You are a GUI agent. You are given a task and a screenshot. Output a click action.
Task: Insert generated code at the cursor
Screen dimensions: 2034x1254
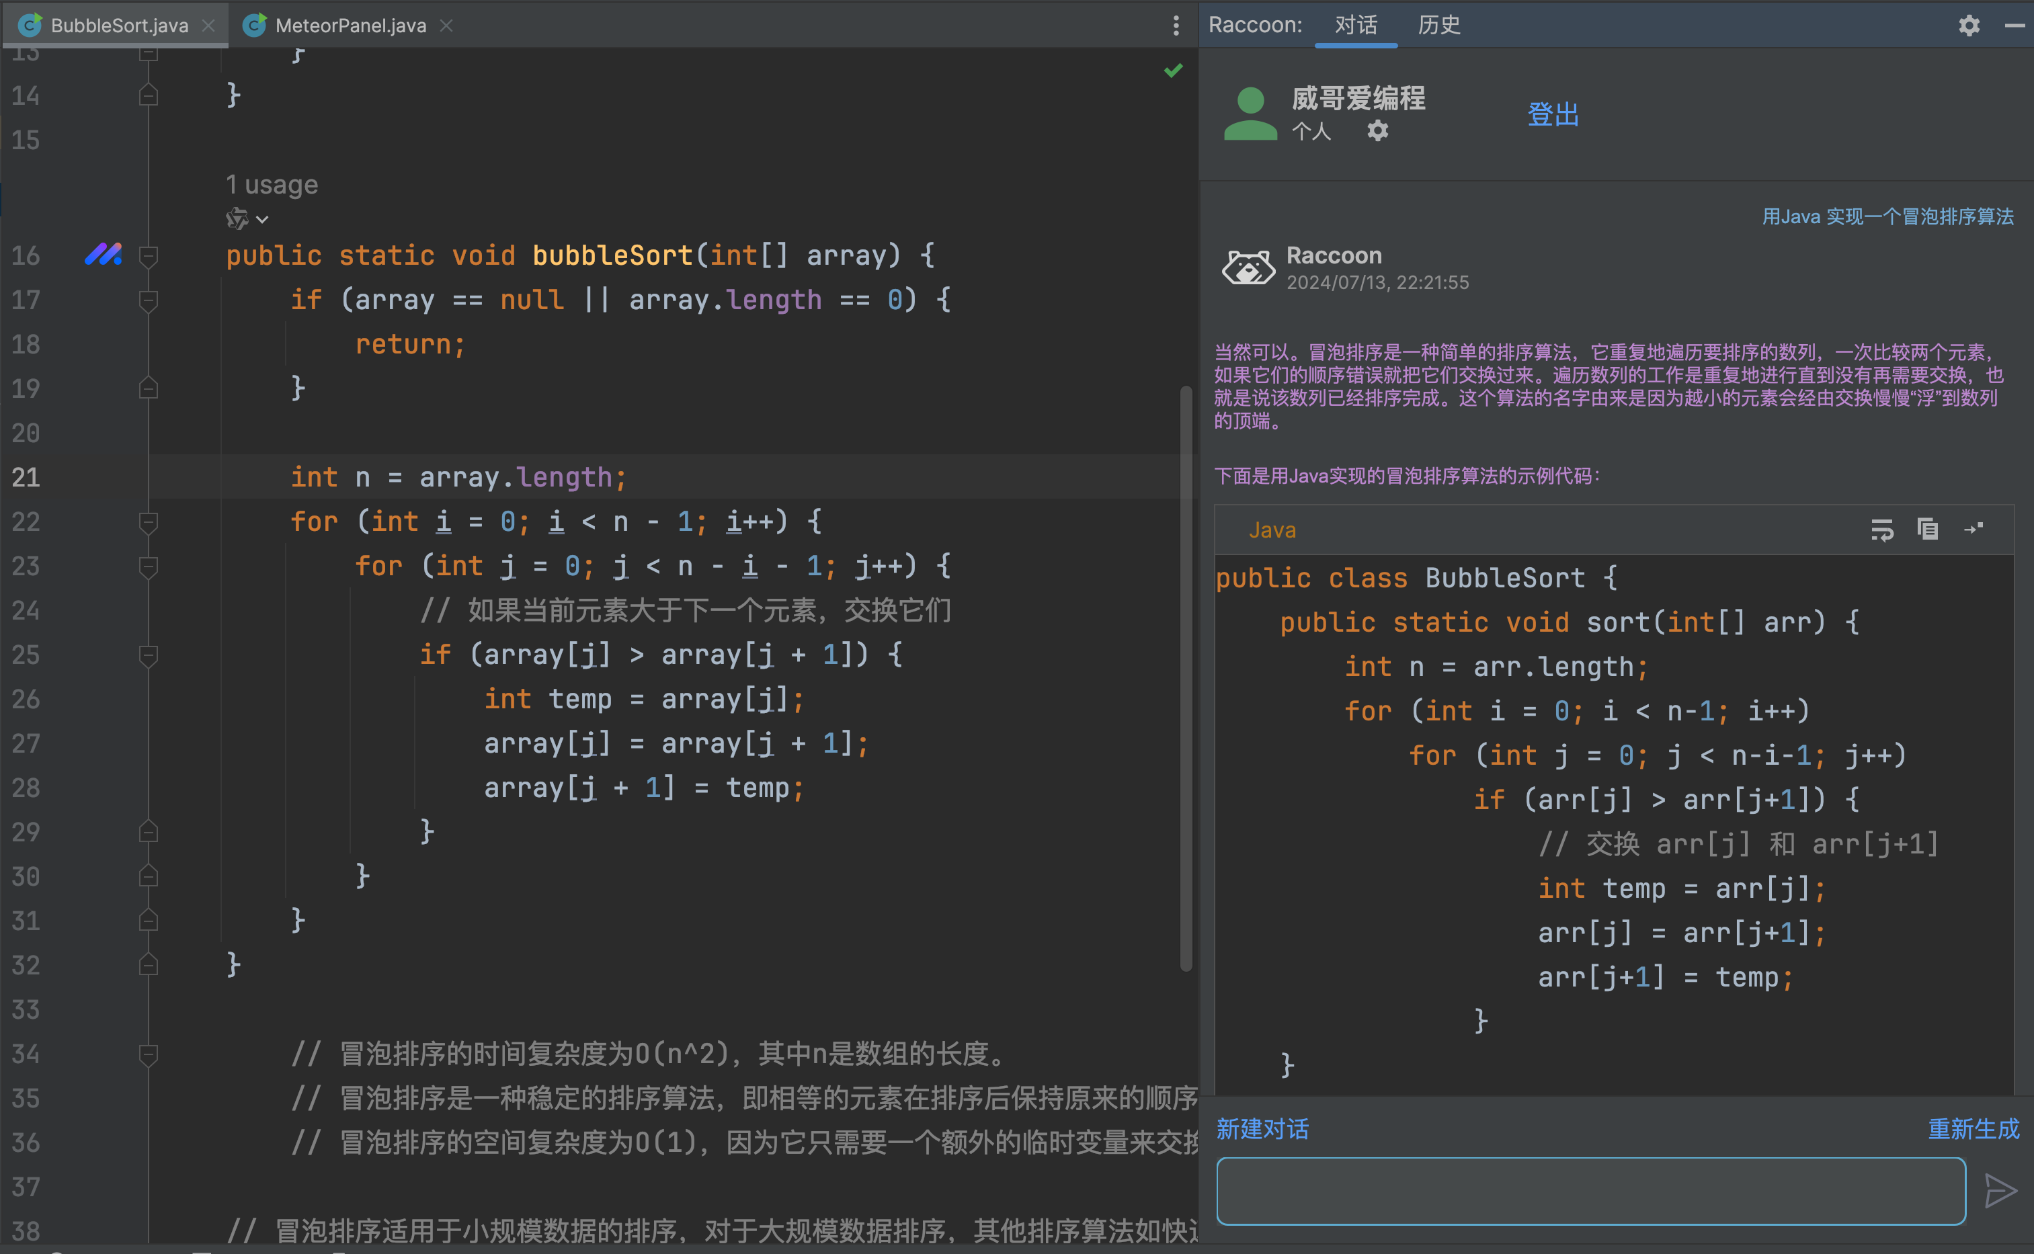click(1974, 528)
